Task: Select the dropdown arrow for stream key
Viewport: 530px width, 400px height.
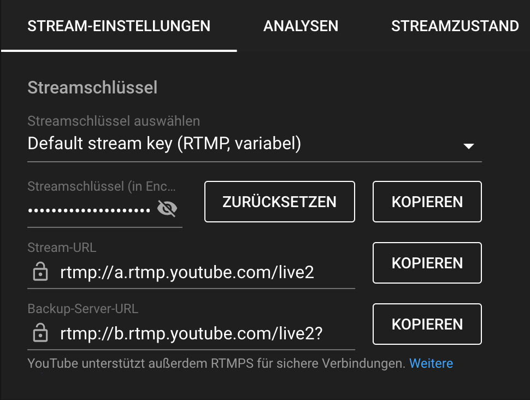Action: pos(469,146)
